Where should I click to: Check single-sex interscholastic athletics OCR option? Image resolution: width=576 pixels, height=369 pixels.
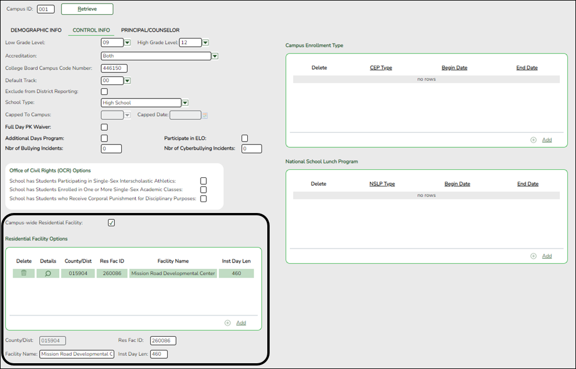[203, 180]
